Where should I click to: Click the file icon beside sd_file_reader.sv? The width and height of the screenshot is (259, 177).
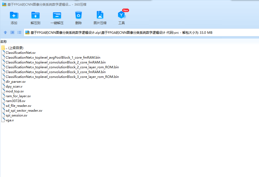[3, 106]
